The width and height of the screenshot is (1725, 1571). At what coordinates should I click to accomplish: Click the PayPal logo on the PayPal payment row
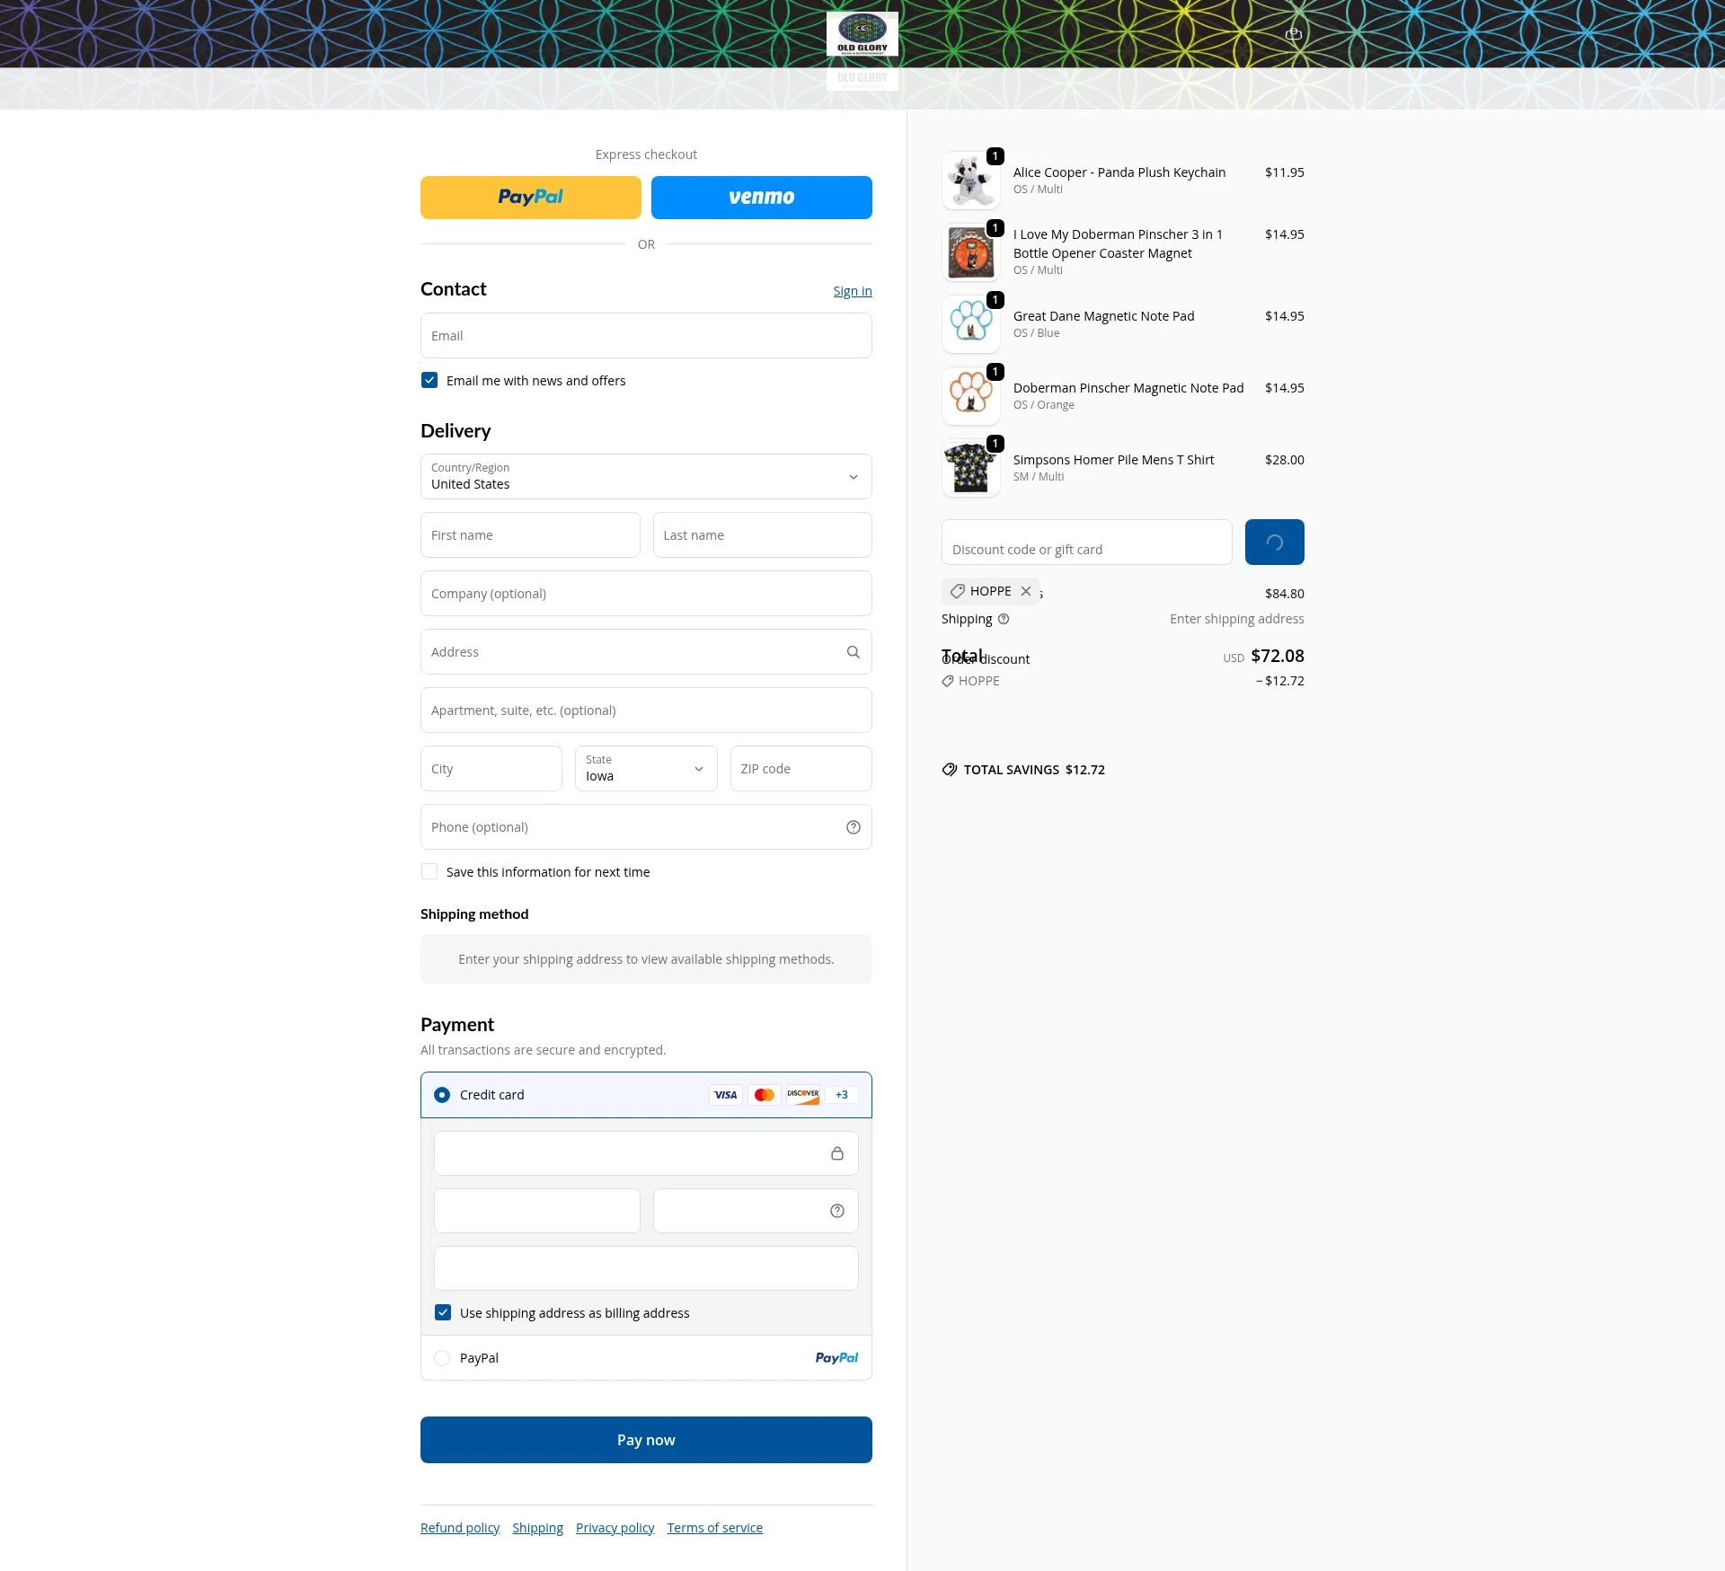tap(836, 1357)
